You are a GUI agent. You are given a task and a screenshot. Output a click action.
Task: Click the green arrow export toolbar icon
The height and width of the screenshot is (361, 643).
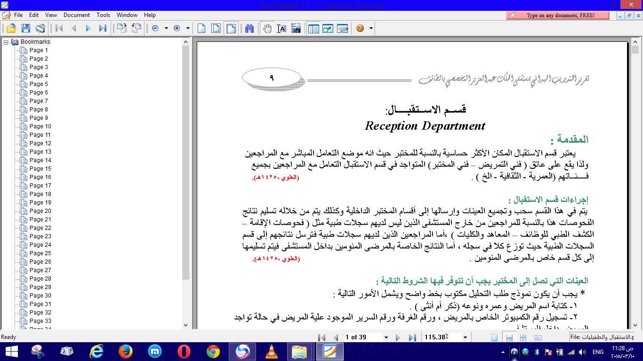(x=328, y=29)
